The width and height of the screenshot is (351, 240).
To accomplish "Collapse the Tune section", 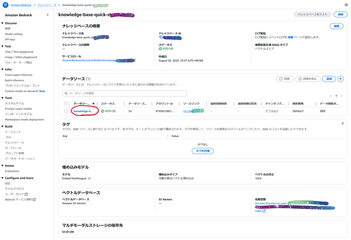I will point(2,98).
